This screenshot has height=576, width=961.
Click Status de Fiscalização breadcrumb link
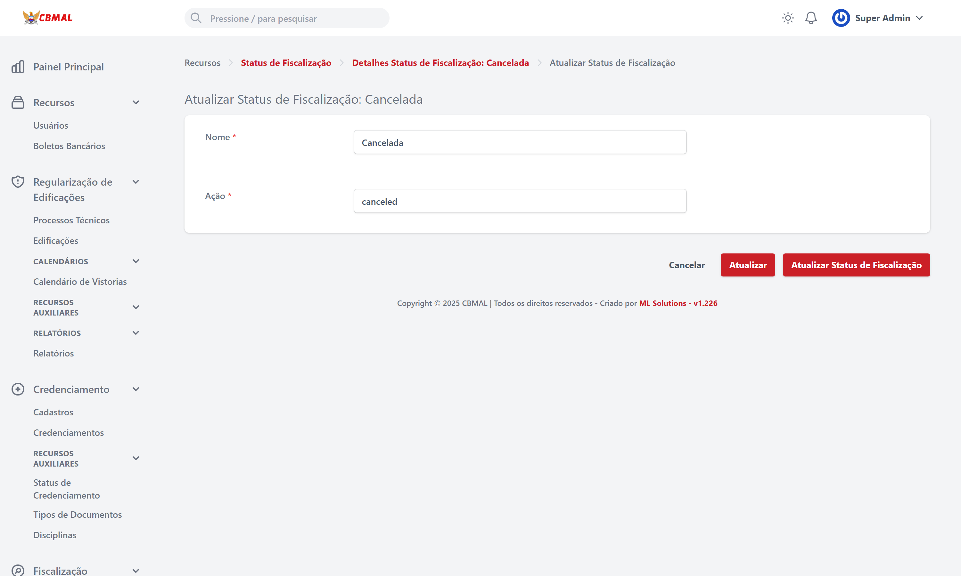click(286, 63)
